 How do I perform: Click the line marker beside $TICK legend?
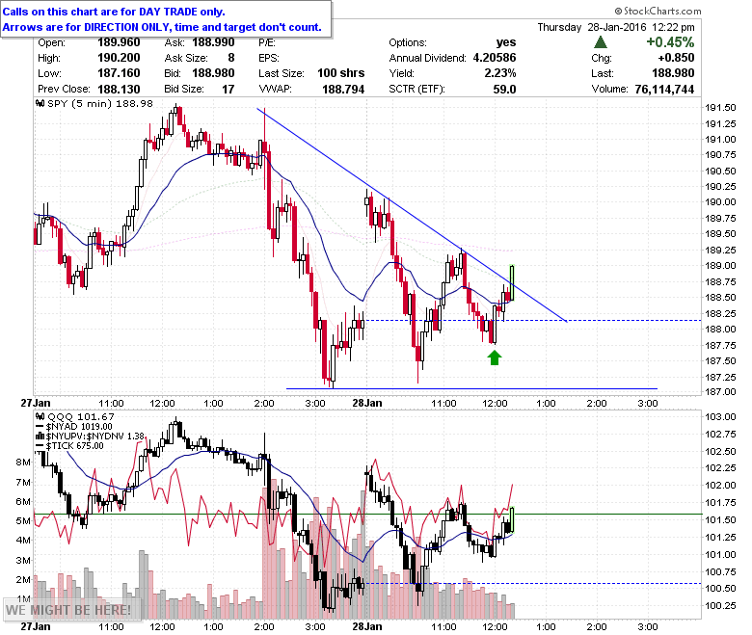40,446
